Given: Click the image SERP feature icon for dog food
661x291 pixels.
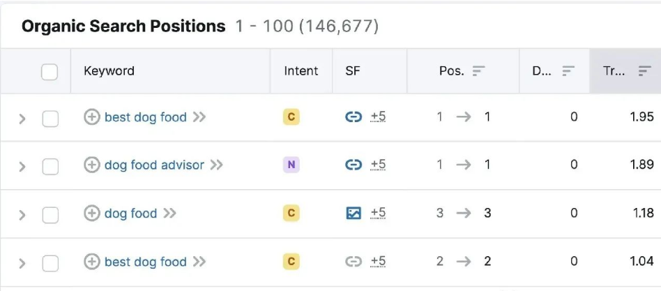Looking at the screenshot, I should coord(354,213).
